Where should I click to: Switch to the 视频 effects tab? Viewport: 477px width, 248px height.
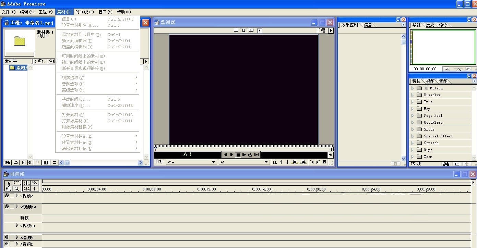(x=430, y=81)
